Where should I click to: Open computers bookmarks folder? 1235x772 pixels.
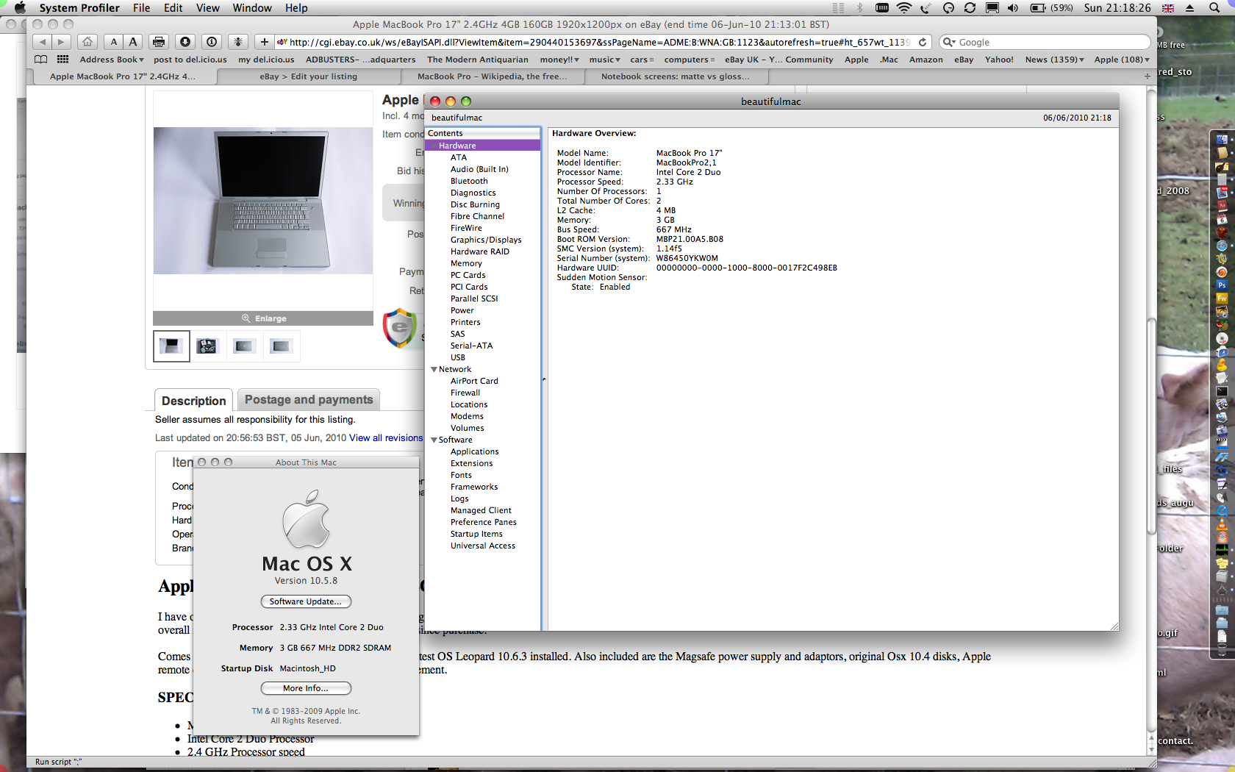[x=689, y=60]
